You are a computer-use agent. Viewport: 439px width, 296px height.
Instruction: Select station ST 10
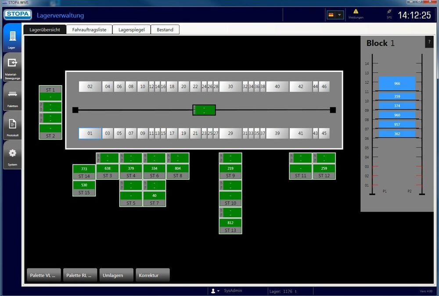pos(230,199)
